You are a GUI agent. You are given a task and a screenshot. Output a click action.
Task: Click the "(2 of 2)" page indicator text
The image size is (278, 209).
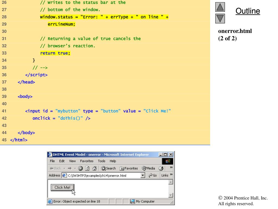point(228,38)
